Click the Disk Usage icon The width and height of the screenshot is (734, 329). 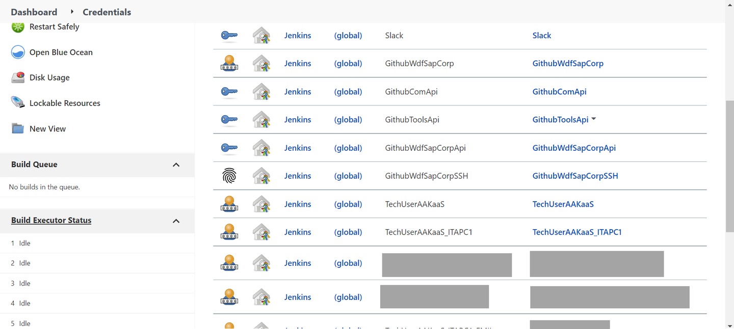[18, 77]
